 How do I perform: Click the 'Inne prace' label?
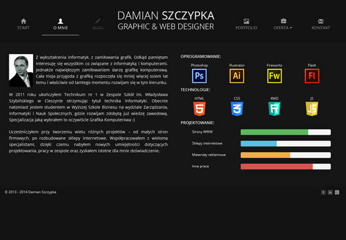[x=200, y=166]
